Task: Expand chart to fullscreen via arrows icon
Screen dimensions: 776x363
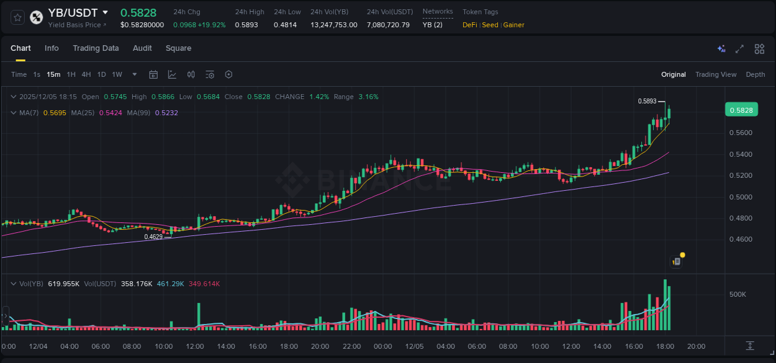Action: 739,48
